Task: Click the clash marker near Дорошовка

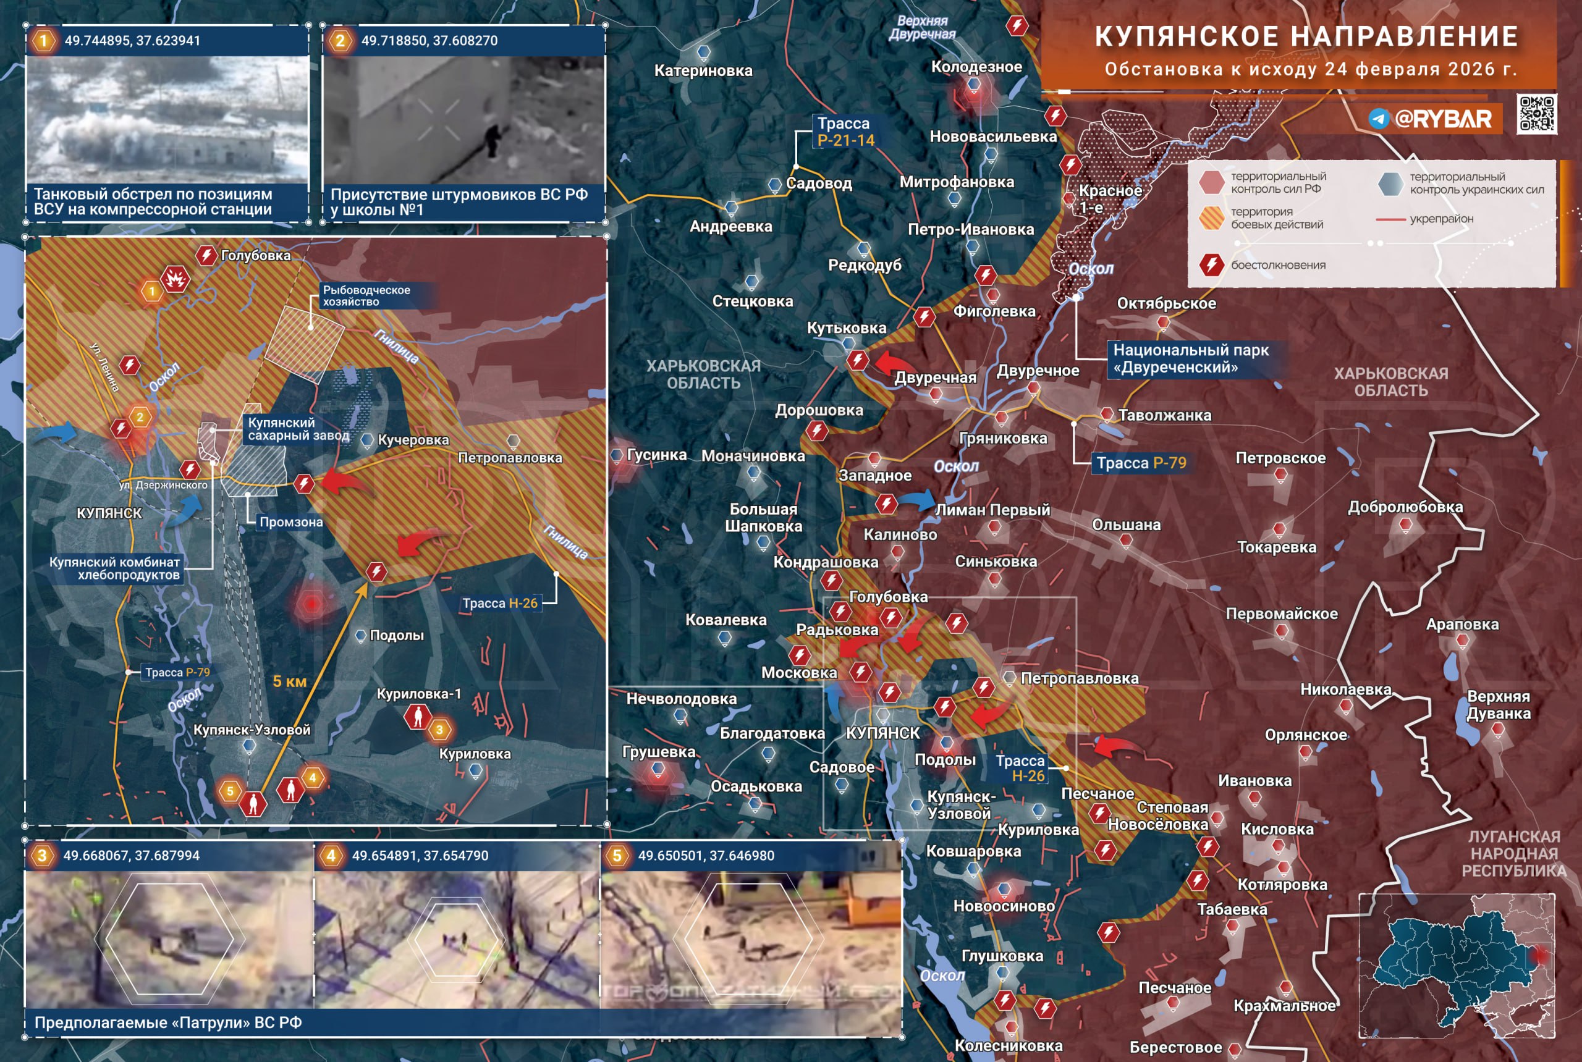Action: tap(817, 430)
